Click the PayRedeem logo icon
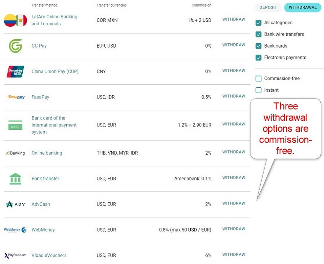324x264 pixels. [15, 255]
